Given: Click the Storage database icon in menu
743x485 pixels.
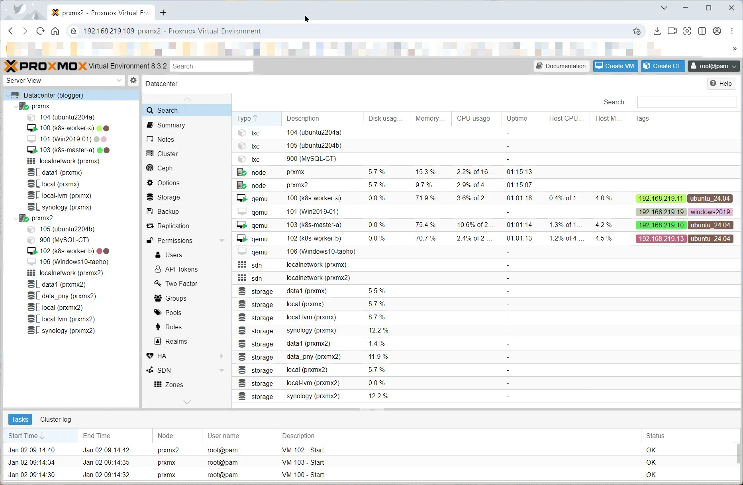Looking at the screenshot, I should click(150, 197).
